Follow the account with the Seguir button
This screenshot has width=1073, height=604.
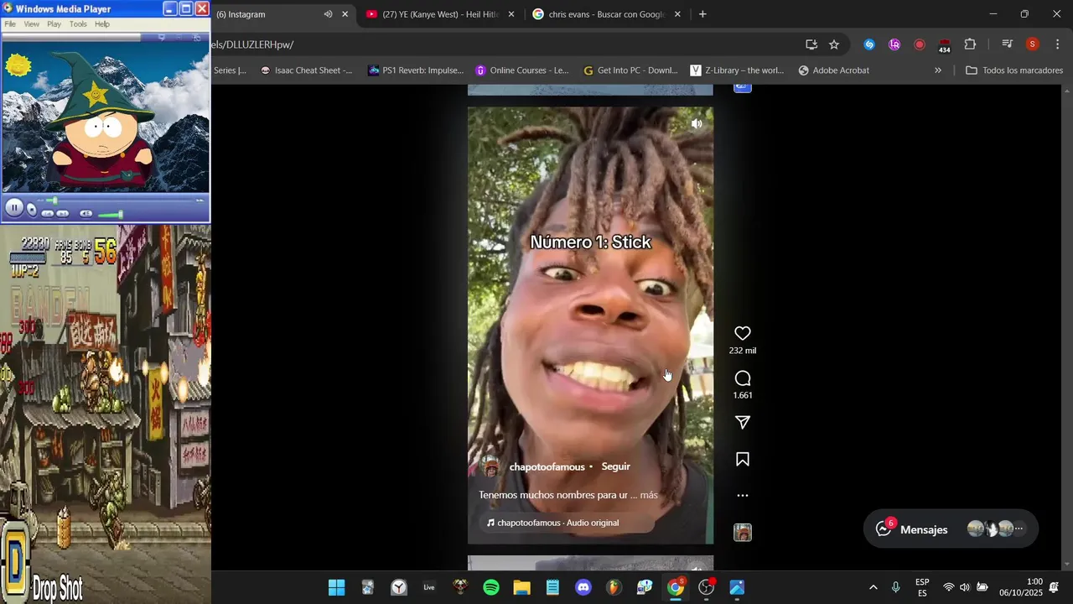click(615, 466)
